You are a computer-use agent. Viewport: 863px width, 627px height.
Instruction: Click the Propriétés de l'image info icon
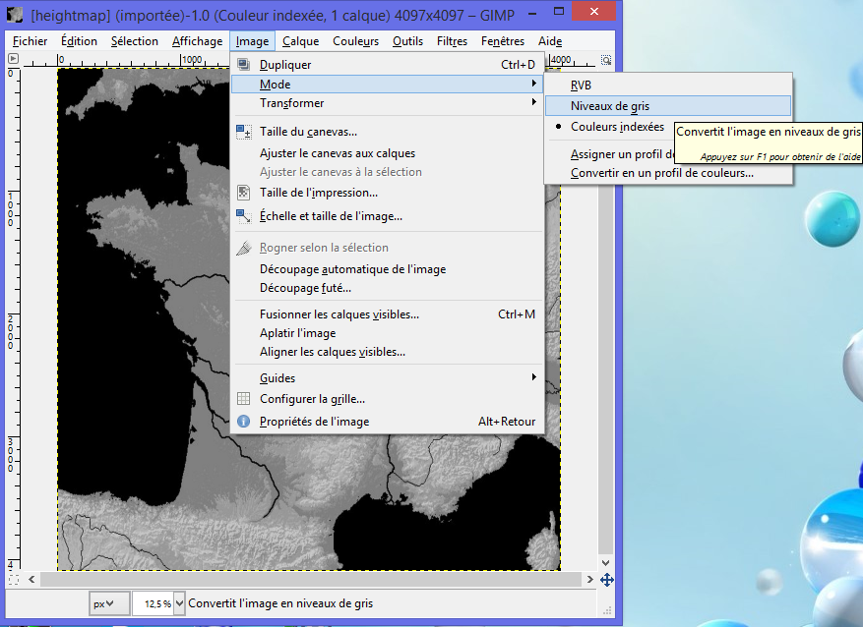243,422
